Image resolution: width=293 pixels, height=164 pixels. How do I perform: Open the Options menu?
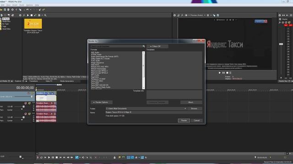(x=29, y=5)
